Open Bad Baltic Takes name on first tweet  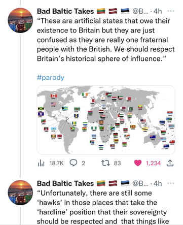click(65, 11)
